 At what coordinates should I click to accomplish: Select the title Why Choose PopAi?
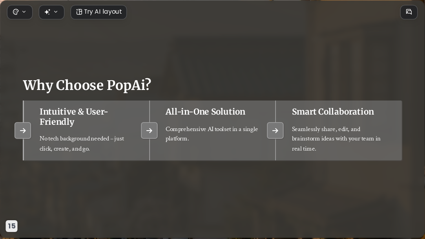click(x=87, y=85)
